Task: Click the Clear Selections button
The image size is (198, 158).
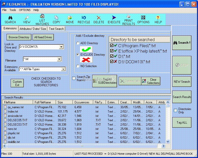Action: click(151, 81)
